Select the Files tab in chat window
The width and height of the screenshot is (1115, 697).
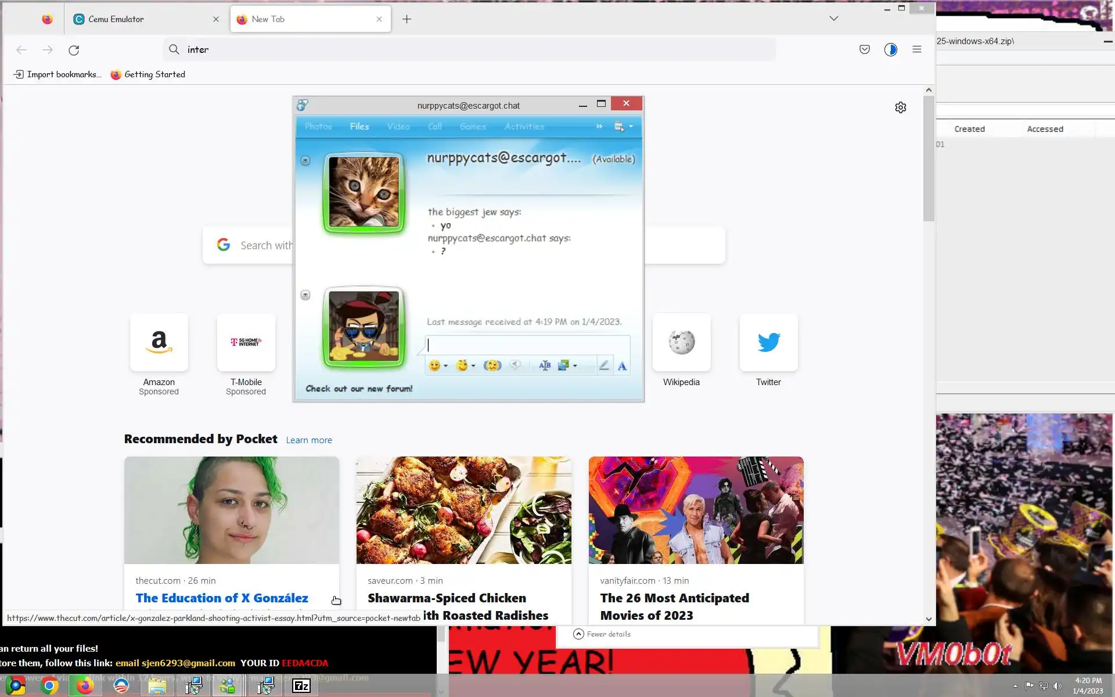point(359,126)
